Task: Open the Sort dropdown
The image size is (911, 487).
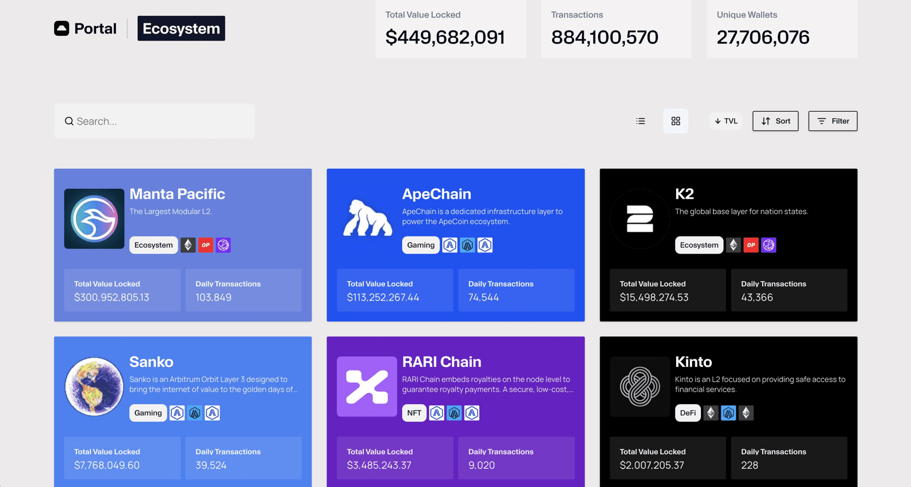Action: pos(776,121)
